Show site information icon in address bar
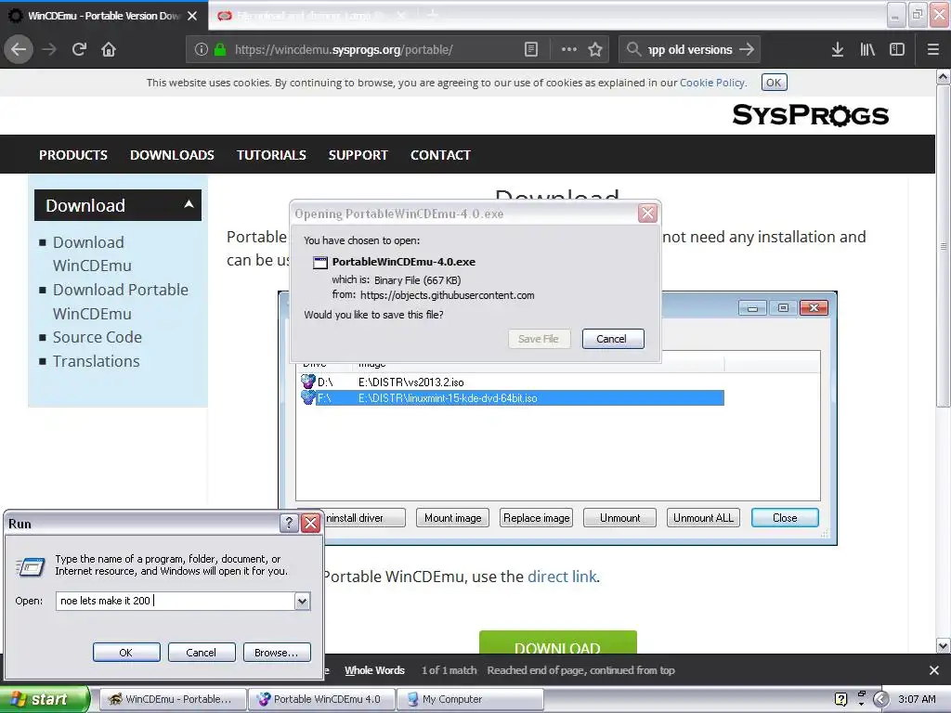The width and height of the screenshot is (951, 713). (x=201, y=50)
